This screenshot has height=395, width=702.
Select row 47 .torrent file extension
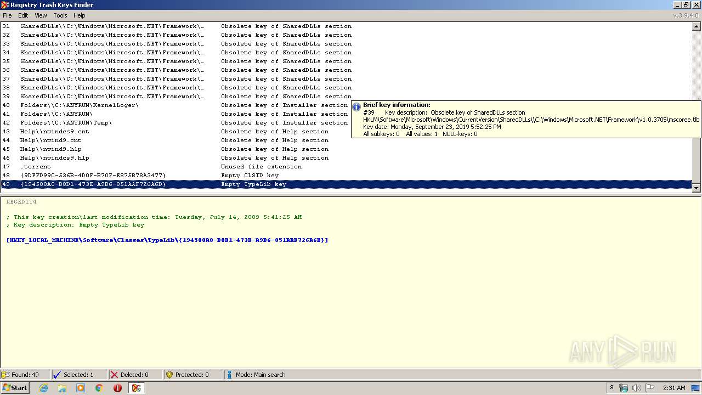pos(346,167)
